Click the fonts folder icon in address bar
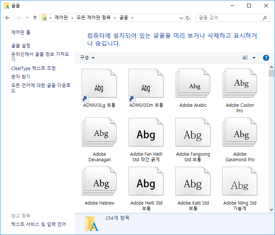 pyautogui.click(x=44, y=18)
